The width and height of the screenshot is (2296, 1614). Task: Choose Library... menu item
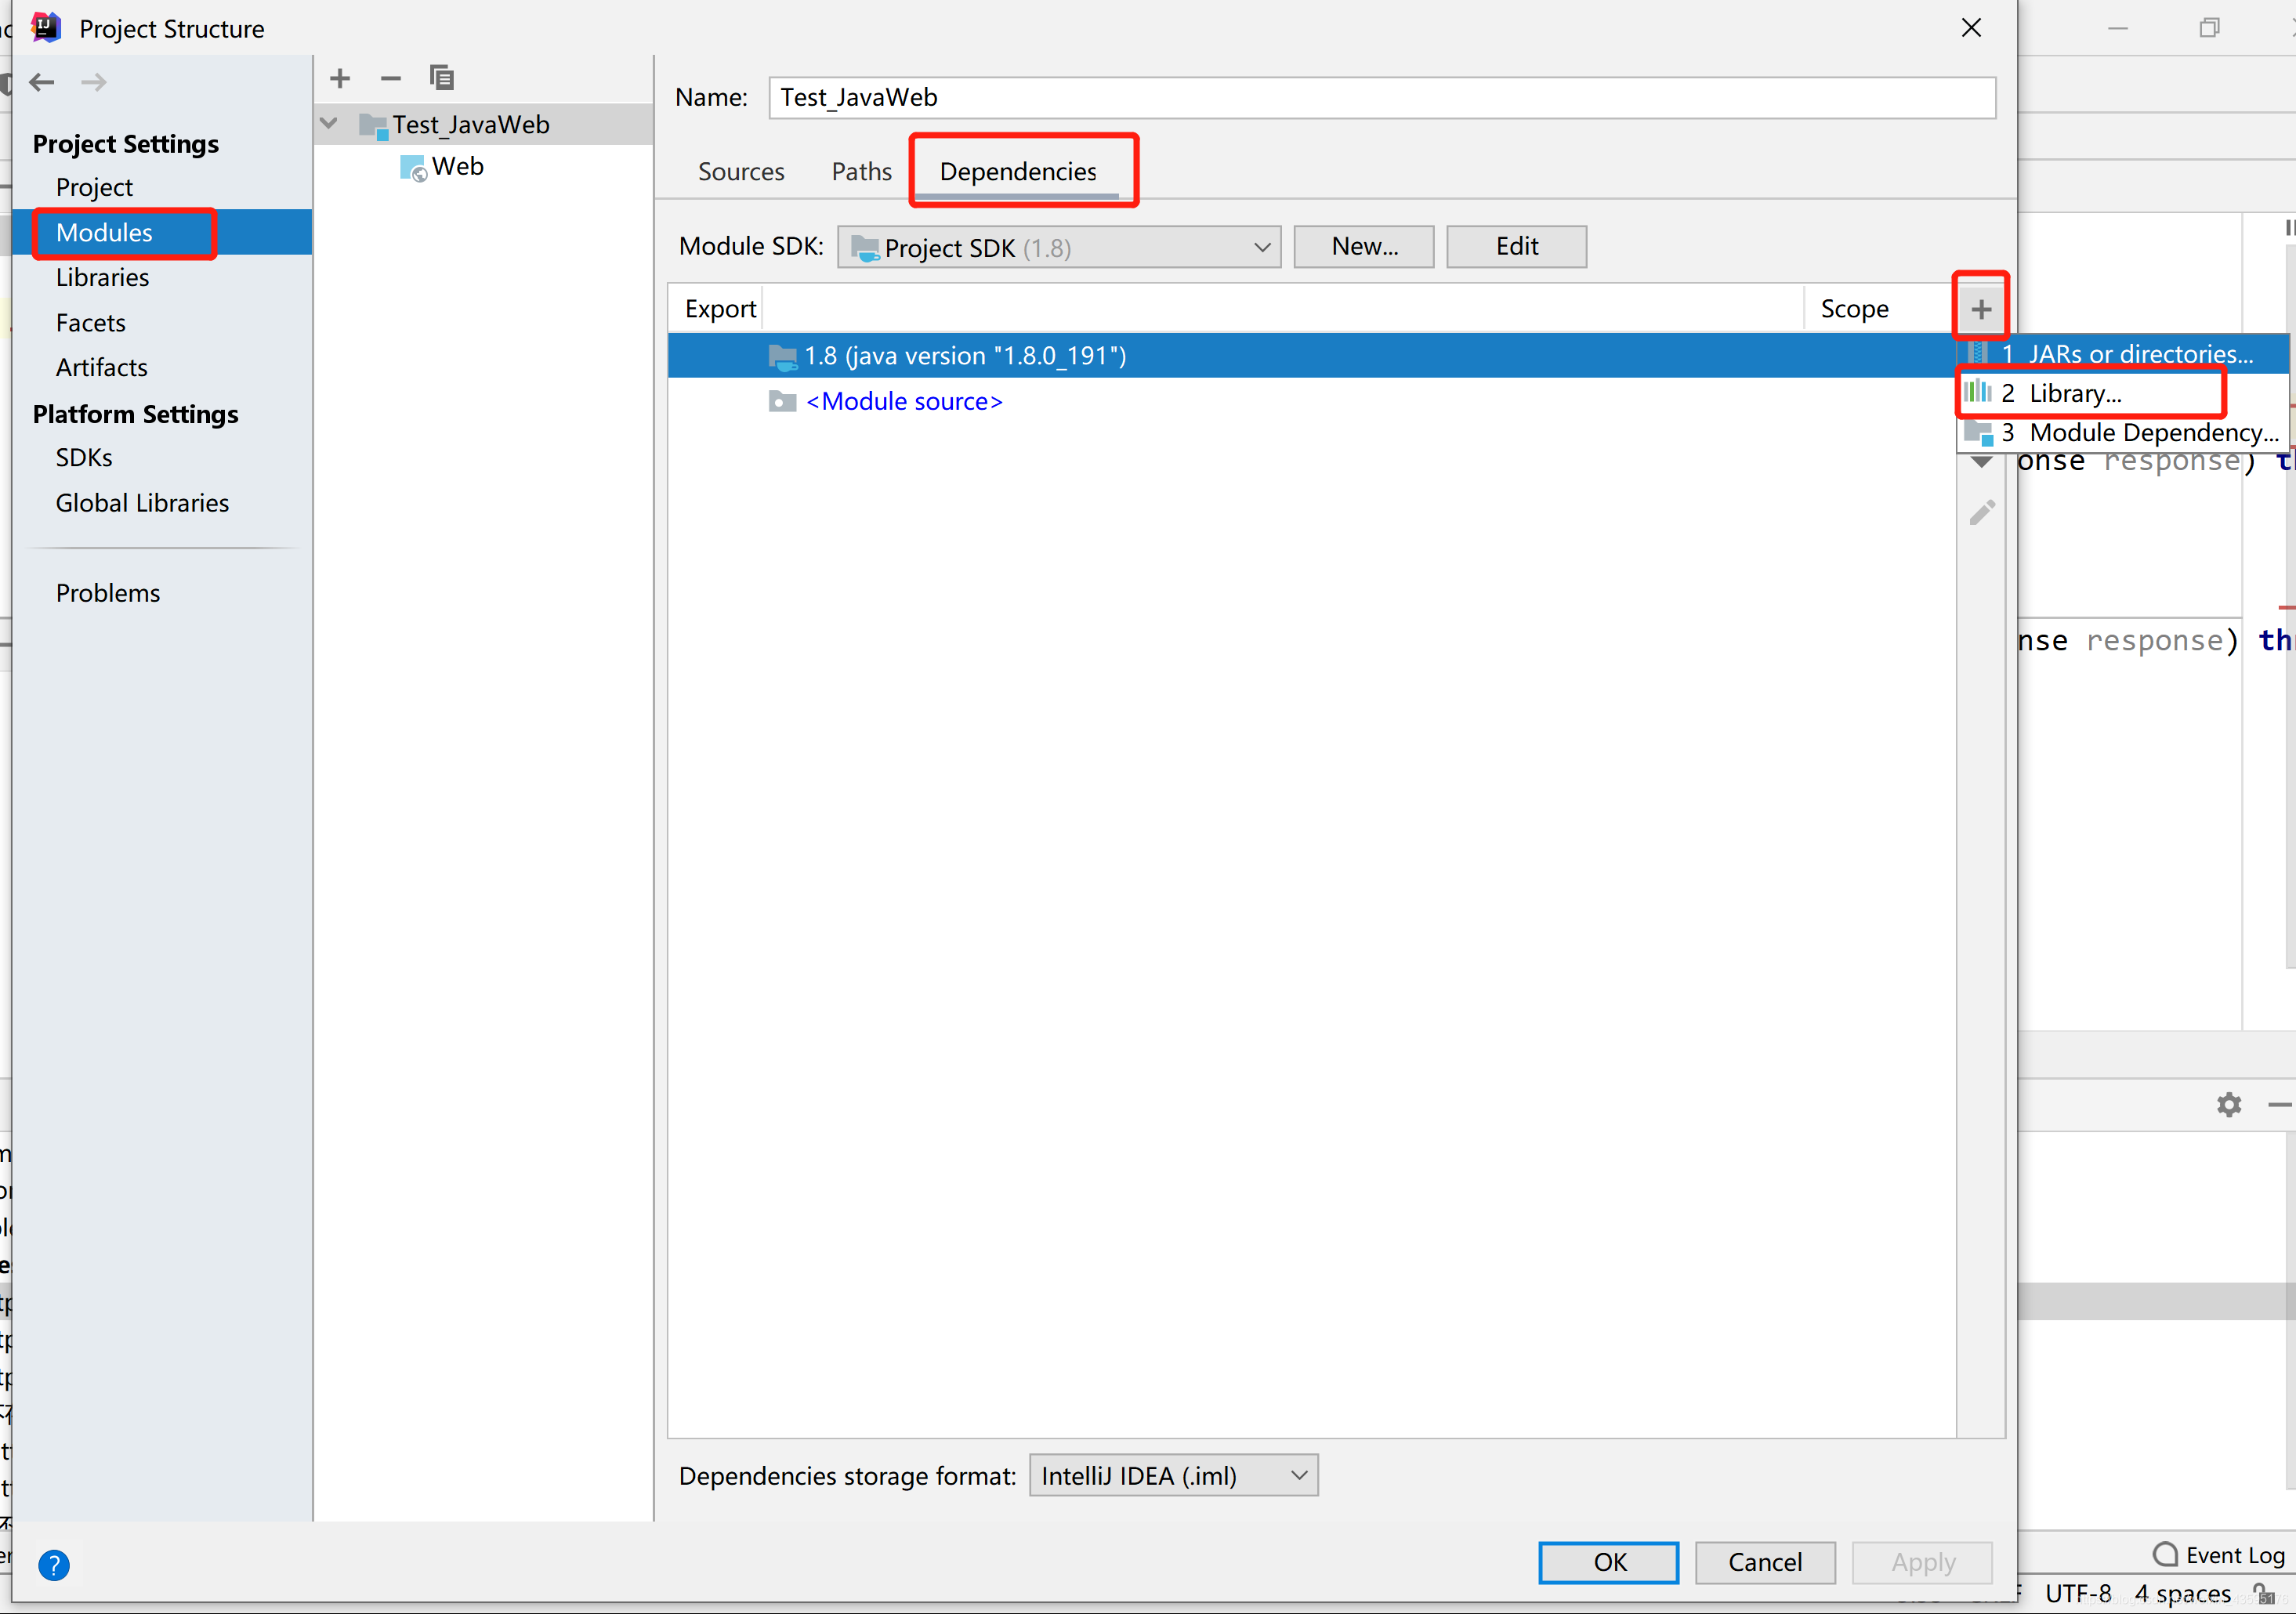coord(2122,393)
